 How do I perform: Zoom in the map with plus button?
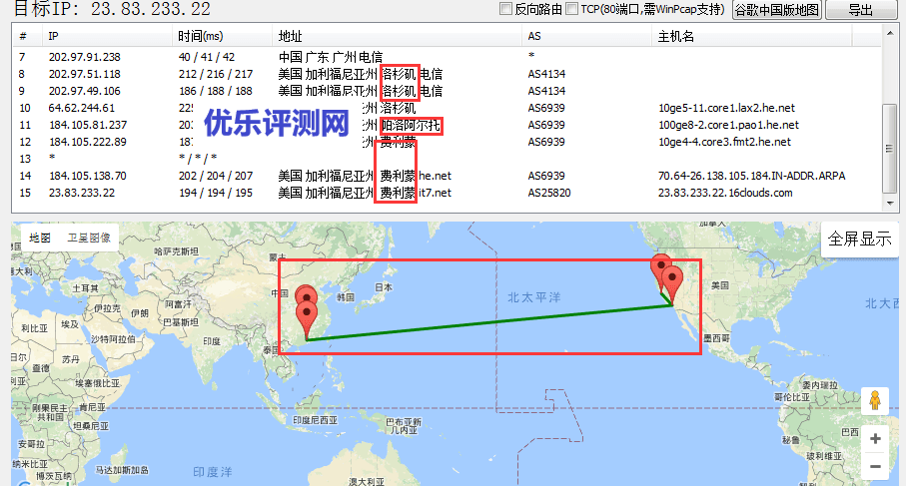click(875, 439)
